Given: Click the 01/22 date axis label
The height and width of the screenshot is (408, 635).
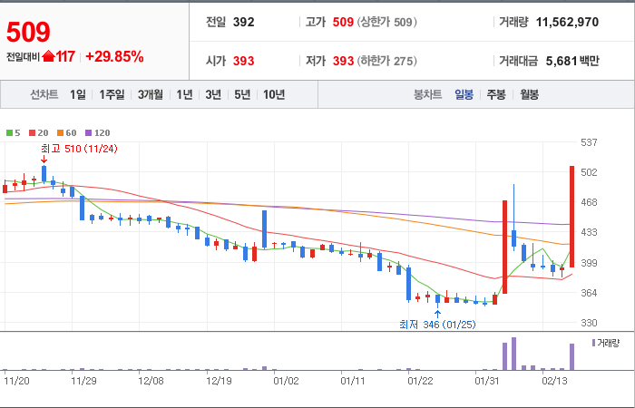Looking at the screenshot, I should pos(420,382).
